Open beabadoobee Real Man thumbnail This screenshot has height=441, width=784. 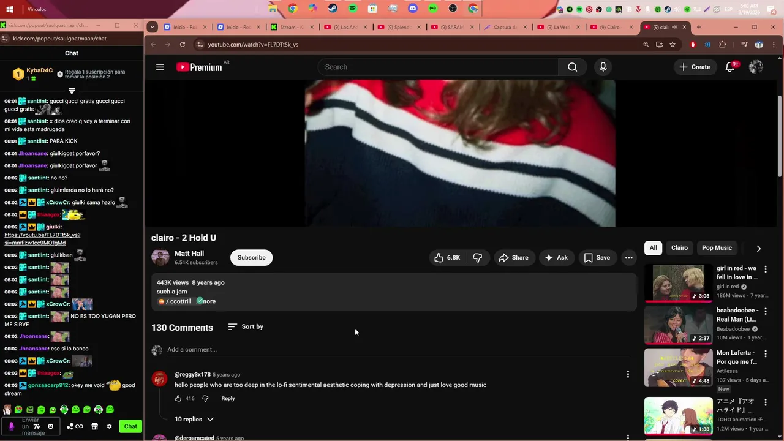coord(678,325)
